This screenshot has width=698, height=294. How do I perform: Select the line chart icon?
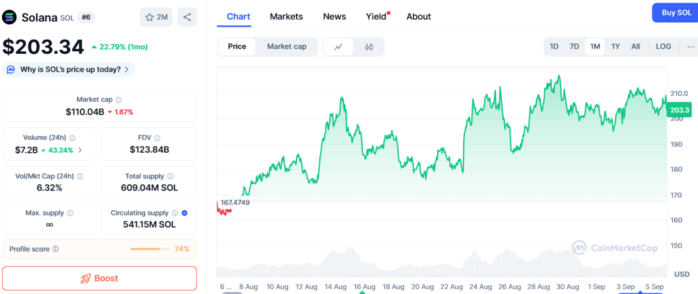click(x=339, y=46)
